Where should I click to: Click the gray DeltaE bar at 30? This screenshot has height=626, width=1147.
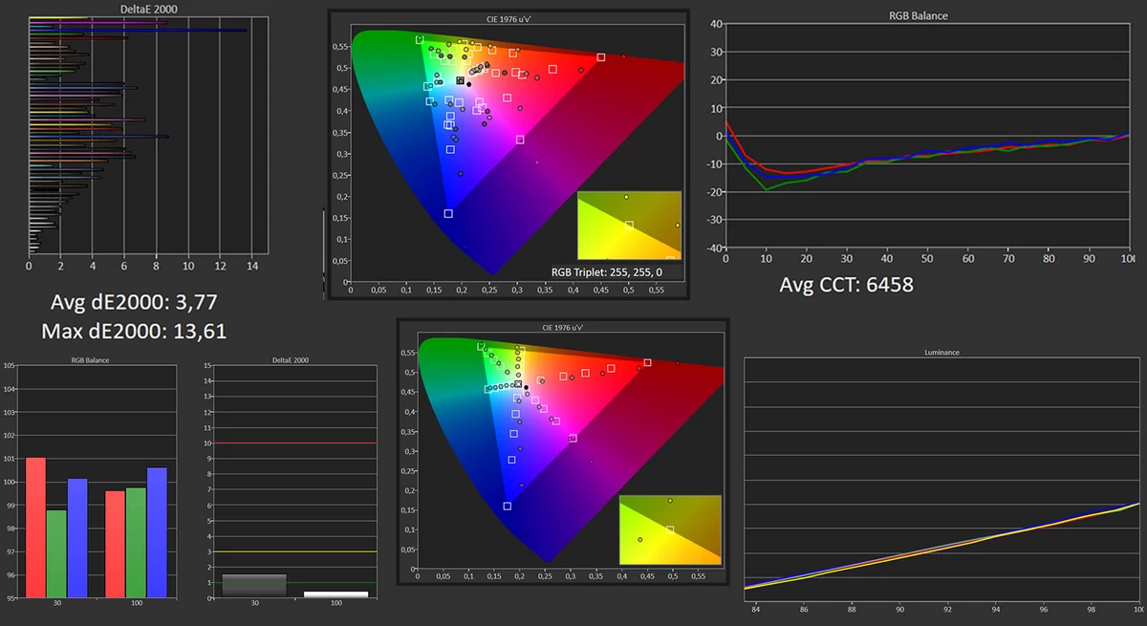tap(253, 586)
